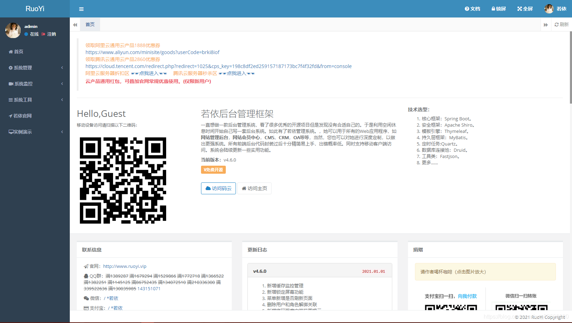Expand the v4.6.0 changelog panel header
This screenshot has height=323, width=572.
[x=320, y=271]
